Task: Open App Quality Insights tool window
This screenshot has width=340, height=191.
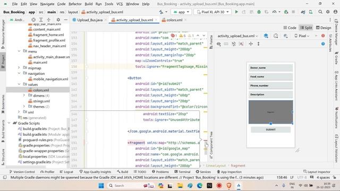Action: (x=95, y=172)
